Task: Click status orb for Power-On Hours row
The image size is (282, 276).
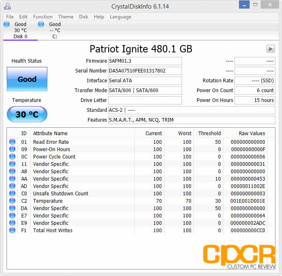Action: pyautogui.click(x=12, y=149)
